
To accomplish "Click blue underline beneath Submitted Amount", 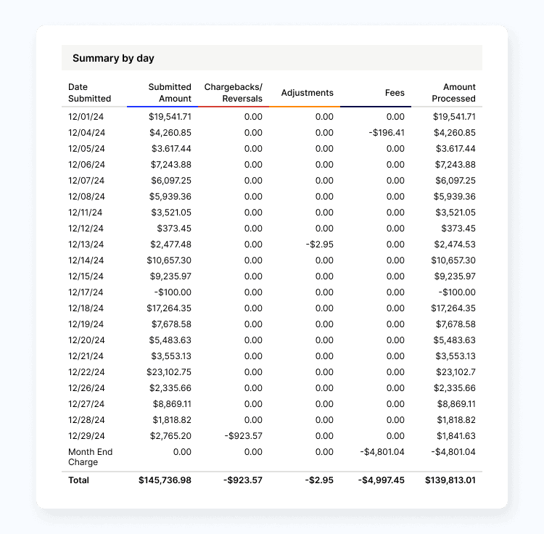I will (162, 107).
